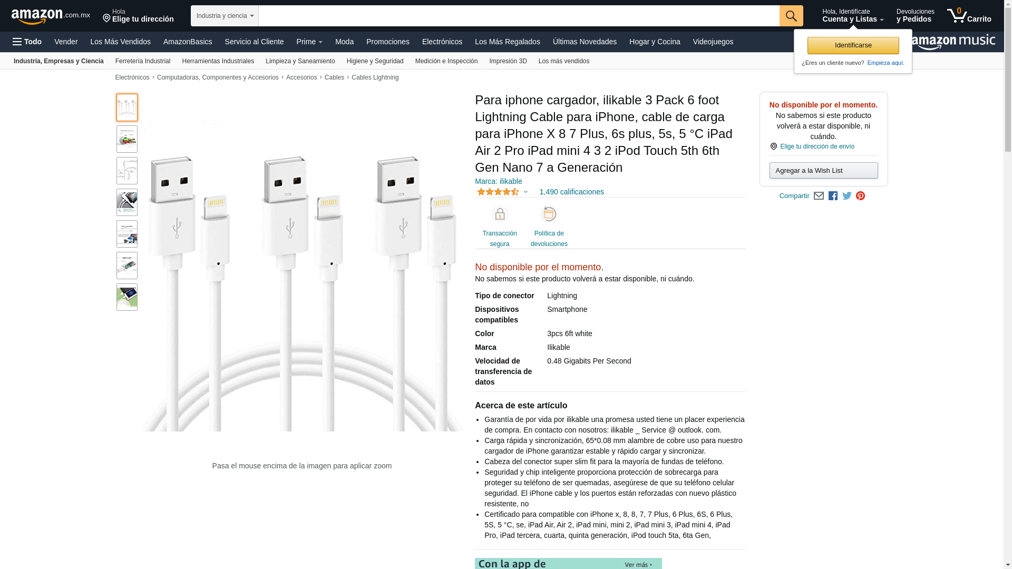Viewport: 1012px width, 569px height.
Task: Share product via email envelope icon
Action: (x=819, y=196)
